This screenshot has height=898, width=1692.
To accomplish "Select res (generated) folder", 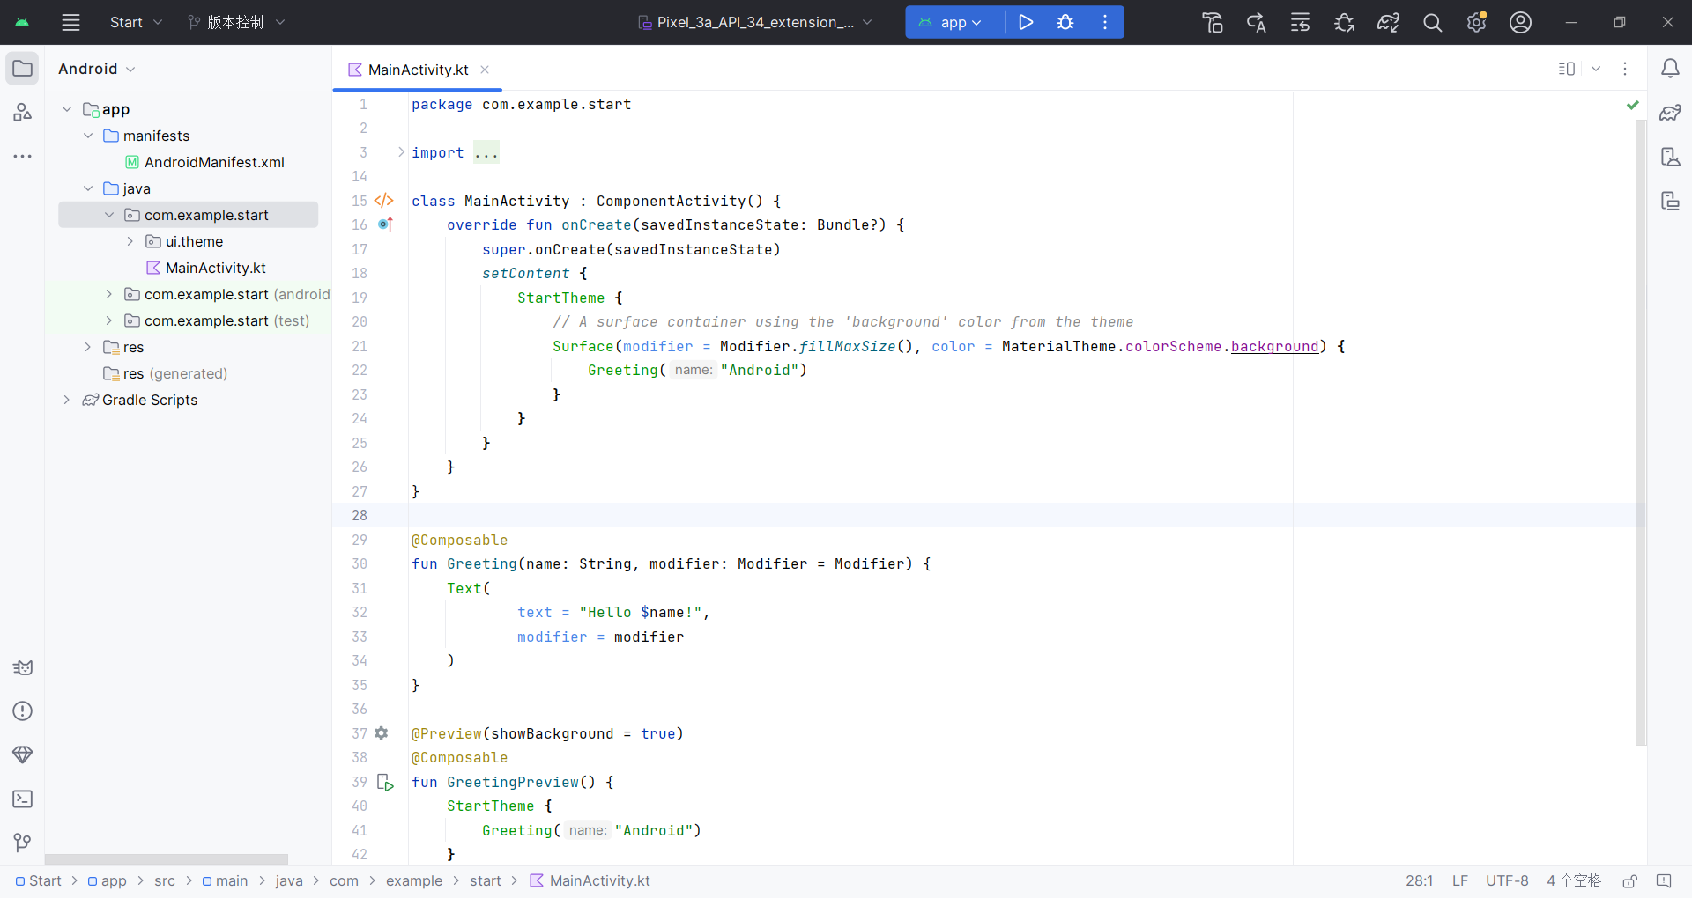I will click(x=166, y=373).
